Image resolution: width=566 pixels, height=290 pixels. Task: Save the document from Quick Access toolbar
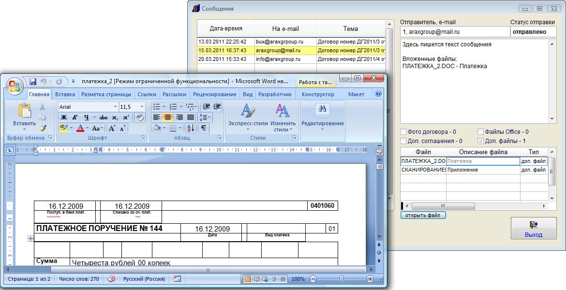click(33, 82)
